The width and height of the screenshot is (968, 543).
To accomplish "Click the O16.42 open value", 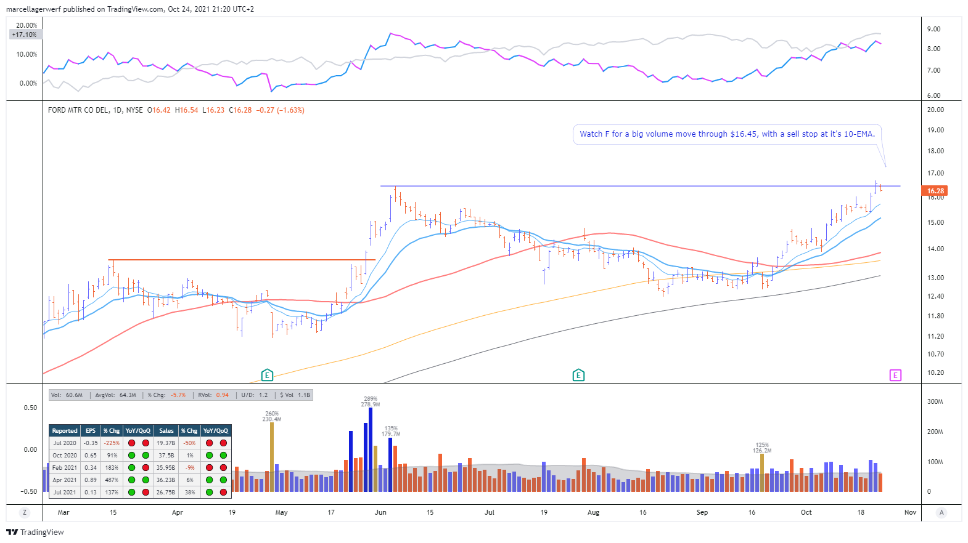I will click(158, 110).
